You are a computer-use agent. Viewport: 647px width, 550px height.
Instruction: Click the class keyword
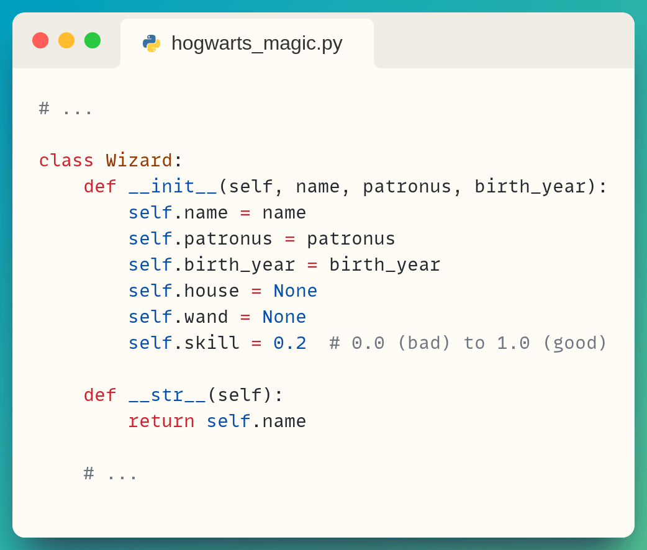[66, 160]
